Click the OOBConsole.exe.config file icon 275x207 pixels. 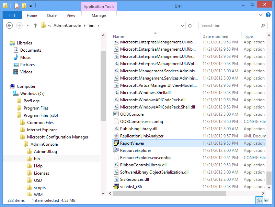116,122
